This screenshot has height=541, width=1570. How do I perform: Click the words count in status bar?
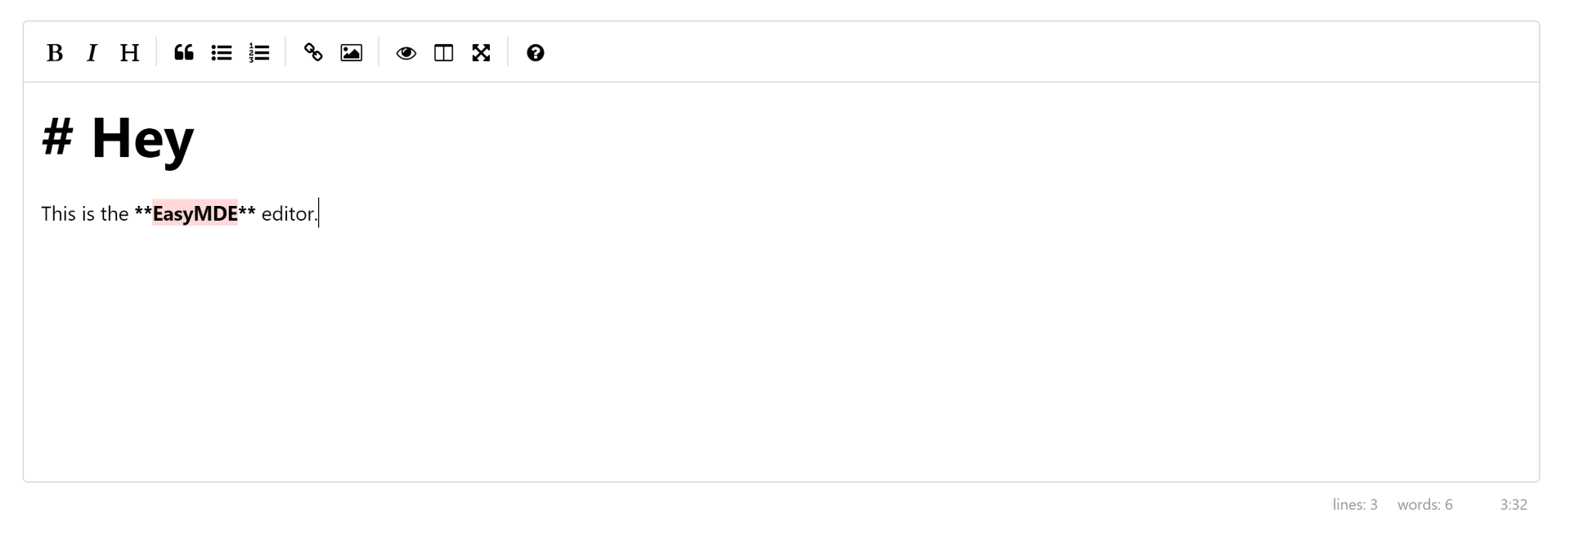coord(1424,505)
